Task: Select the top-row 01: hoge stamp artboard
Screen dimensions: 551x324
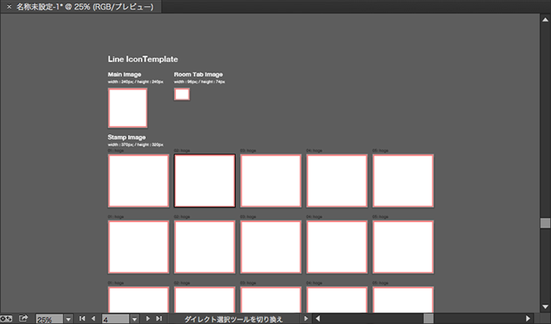Action: point(139,181)
